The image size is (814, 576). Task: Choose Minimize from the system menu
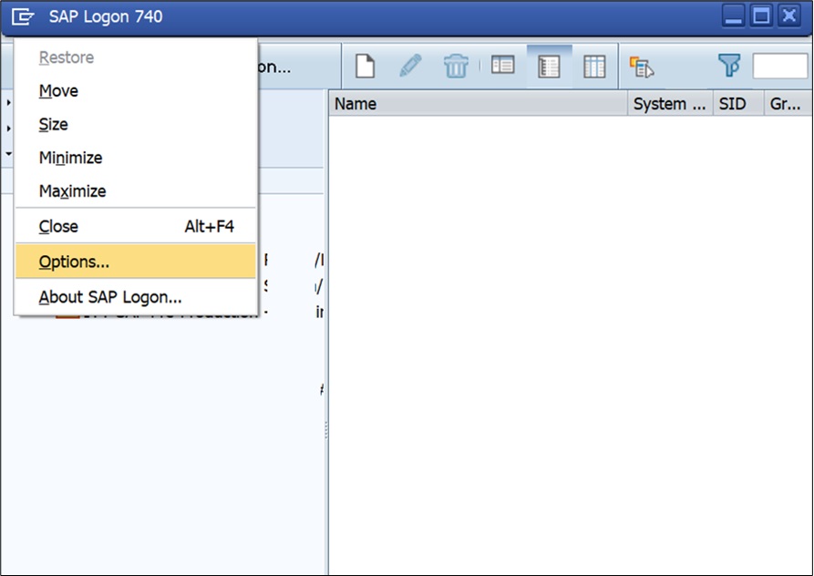(x=135, y=158)
